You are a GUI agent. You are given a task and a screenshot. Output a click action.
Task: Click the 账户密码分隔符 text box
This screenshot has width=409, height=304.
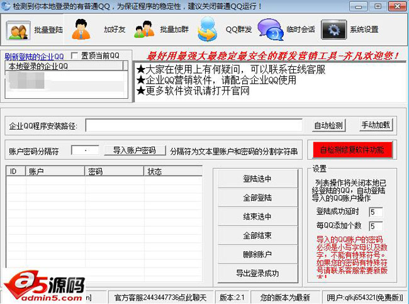[x=85, y=150]
